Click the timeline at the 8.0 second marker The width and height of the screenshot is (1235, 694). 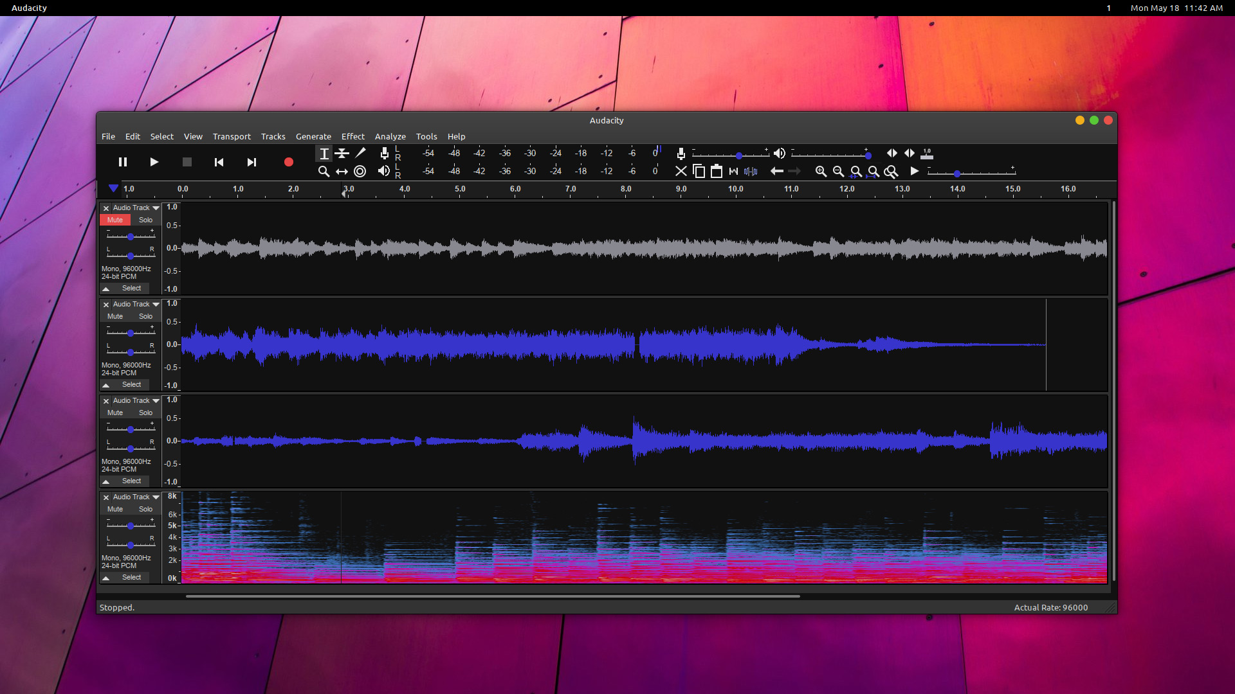coord(626,189)
